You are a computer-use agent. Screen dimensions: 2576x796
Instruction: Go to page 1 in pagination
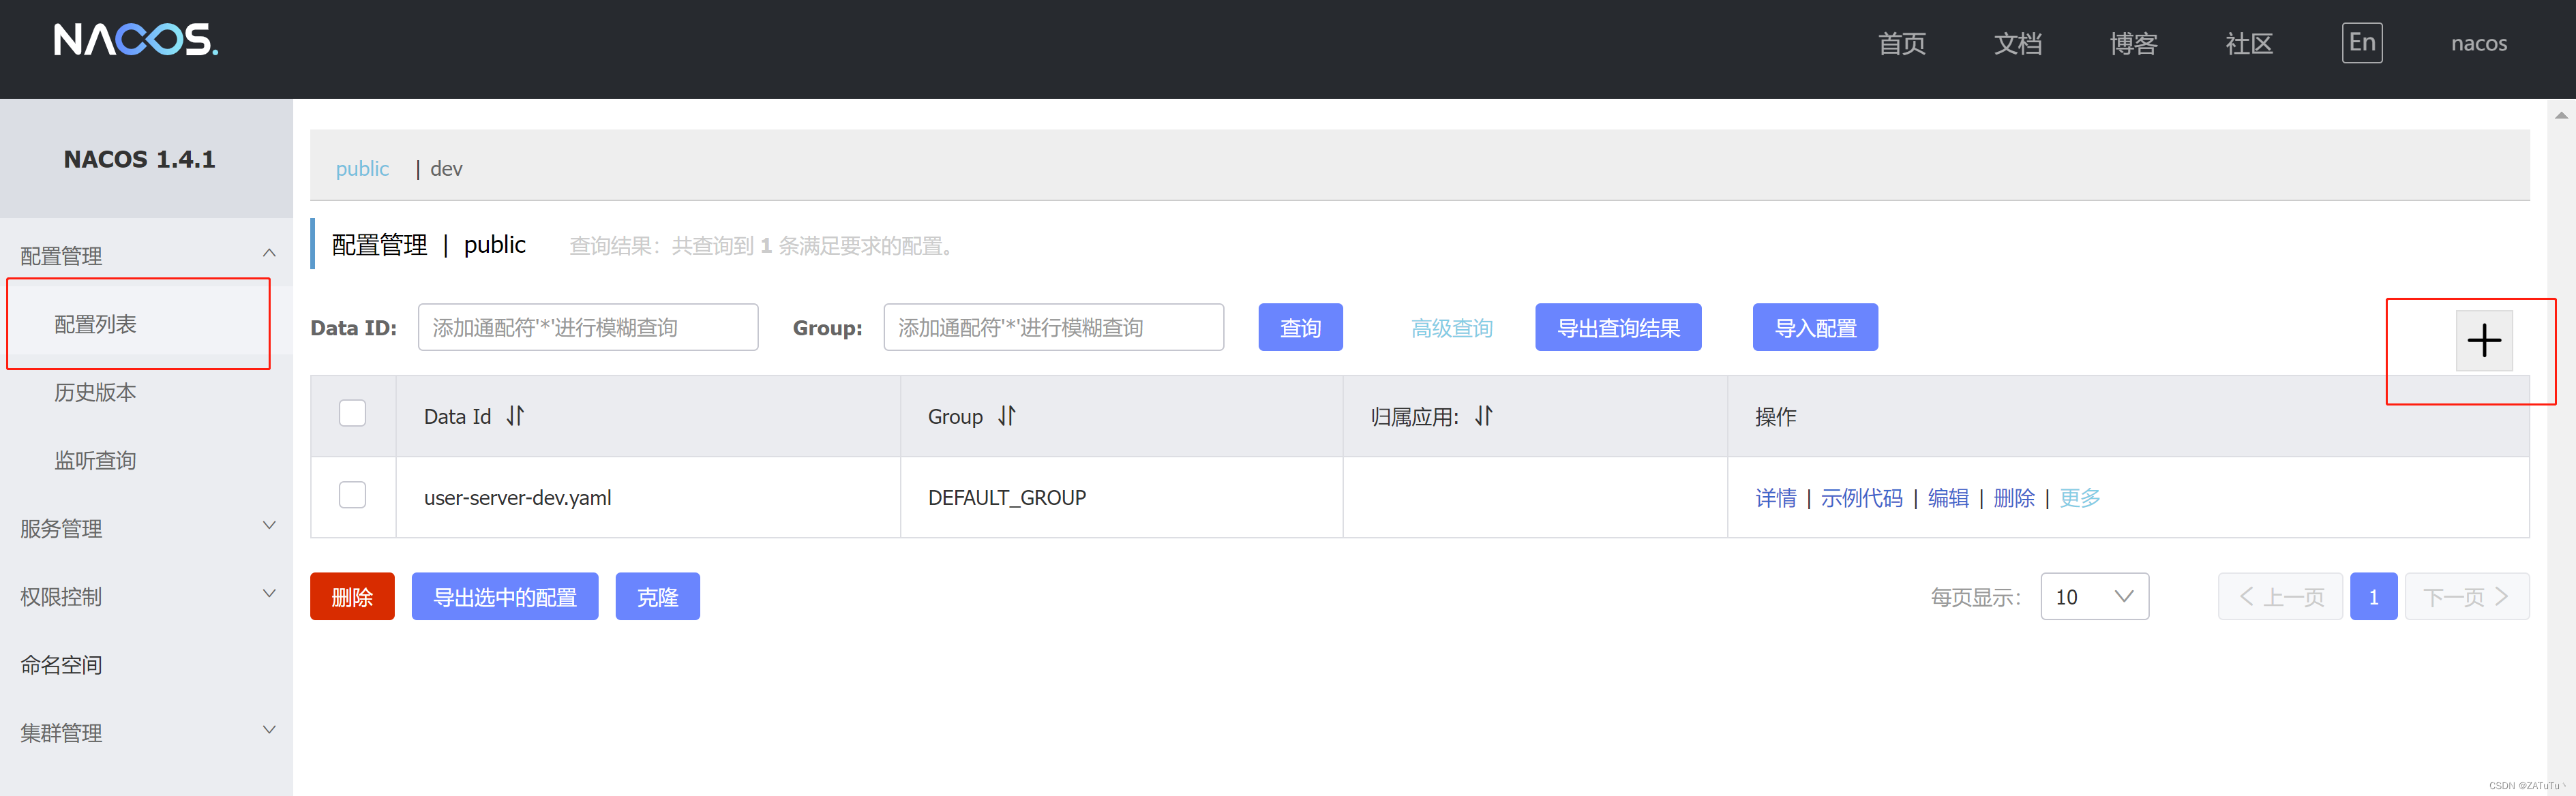2373,596
